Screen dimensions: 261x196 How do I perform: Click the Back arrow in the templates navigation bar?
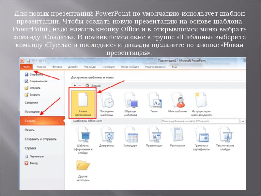75,85
